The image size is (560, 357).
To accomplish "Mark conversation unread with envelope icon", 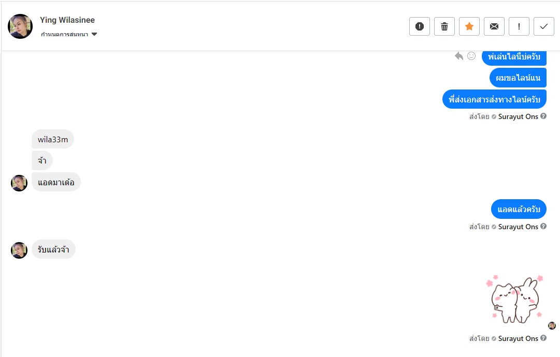I will [x=494, y=26].
